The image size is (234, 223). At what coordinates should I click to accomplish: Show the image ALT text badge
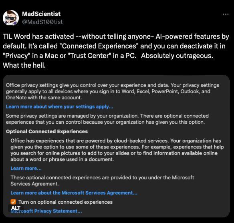(16, 208)
